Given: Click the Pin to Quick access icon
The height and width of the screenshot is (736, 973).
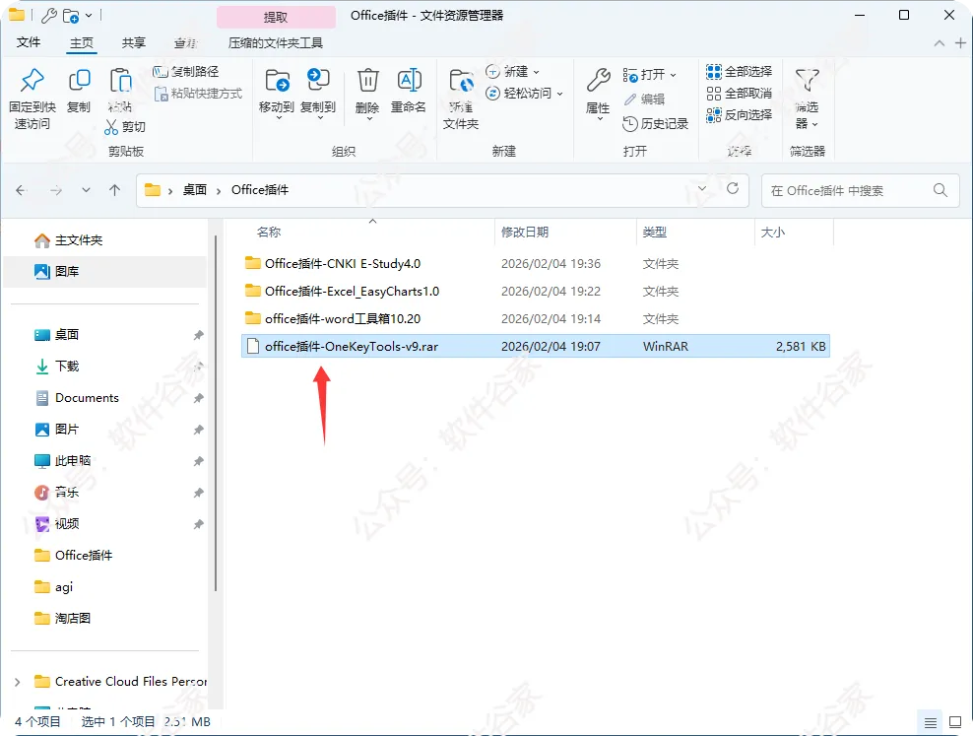Looking at the screenshot, I should click(32, 81).
